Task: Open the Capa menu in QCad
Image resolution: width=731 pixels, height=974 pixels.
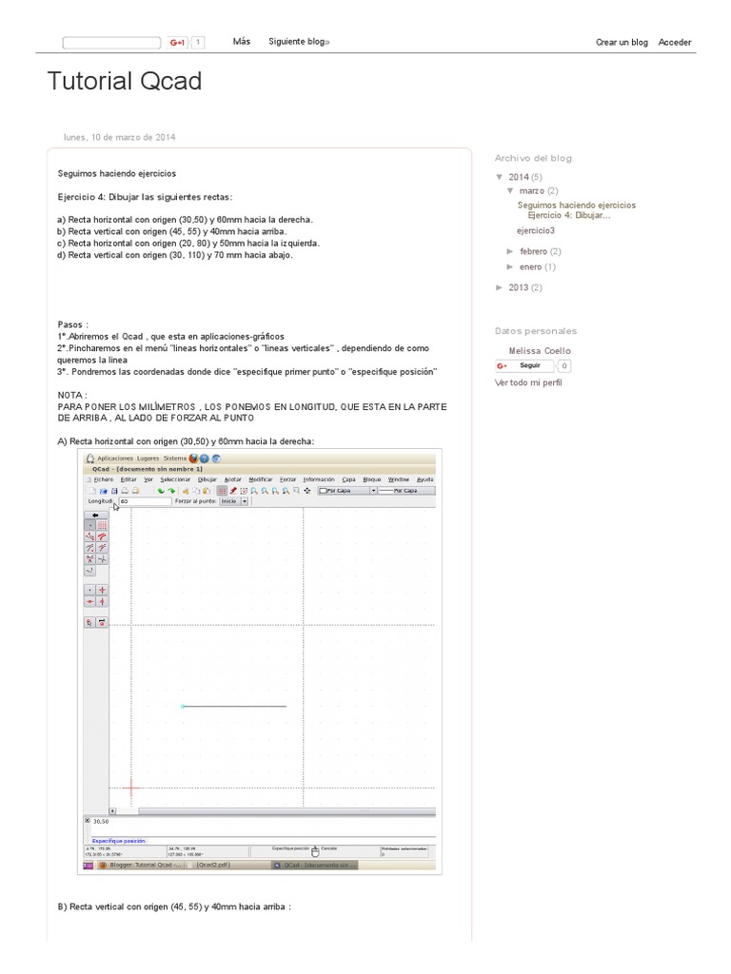Action: pos(348,479)
